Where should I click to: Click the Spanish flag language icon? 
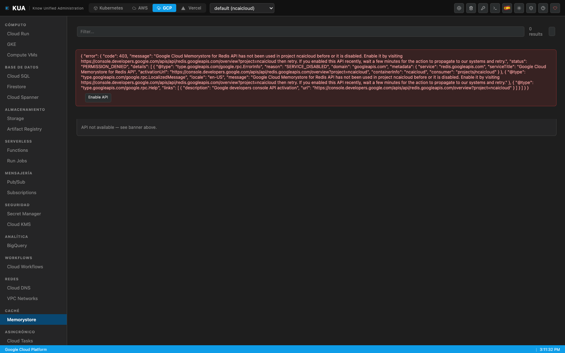(507, 8)
